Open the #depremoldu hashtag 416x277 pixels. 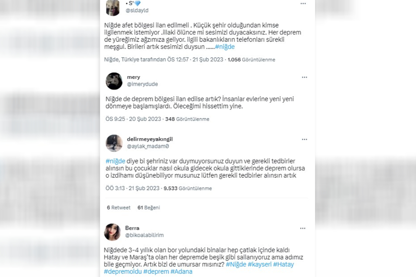pos(123,272)
